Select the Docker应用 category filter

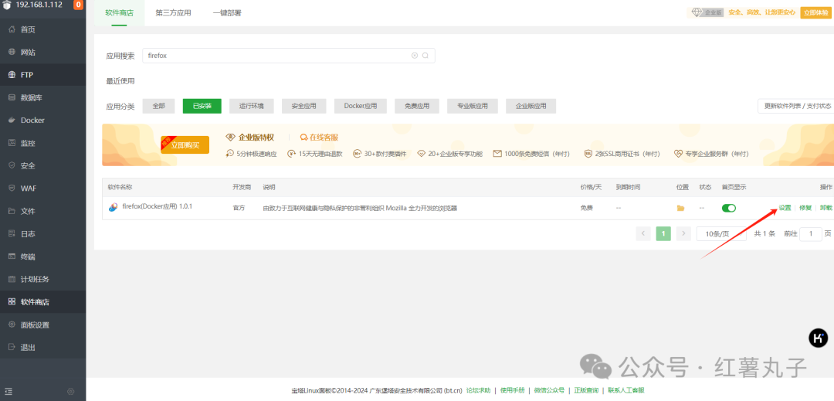pos(360,106)
